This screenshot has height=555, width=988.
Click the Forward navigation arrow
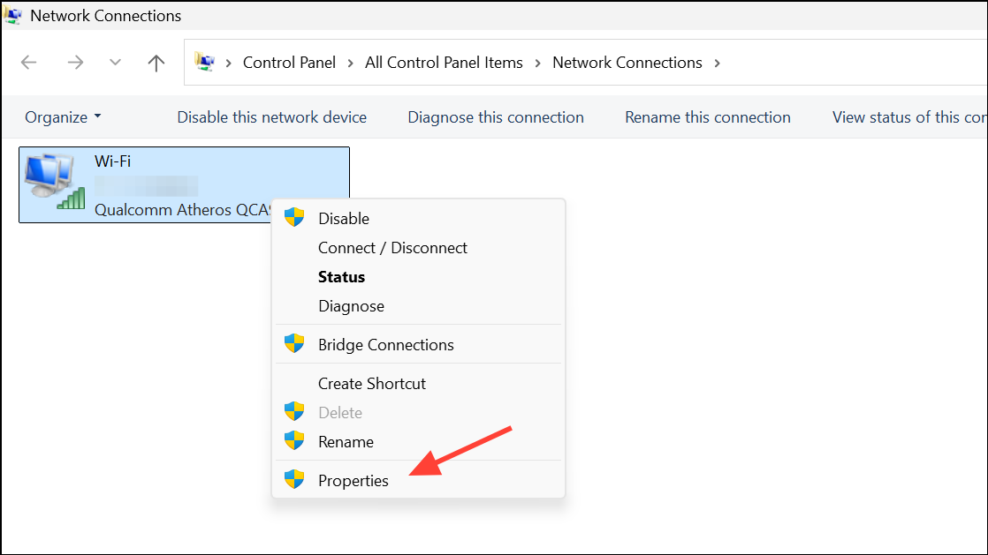click(75, 63)
